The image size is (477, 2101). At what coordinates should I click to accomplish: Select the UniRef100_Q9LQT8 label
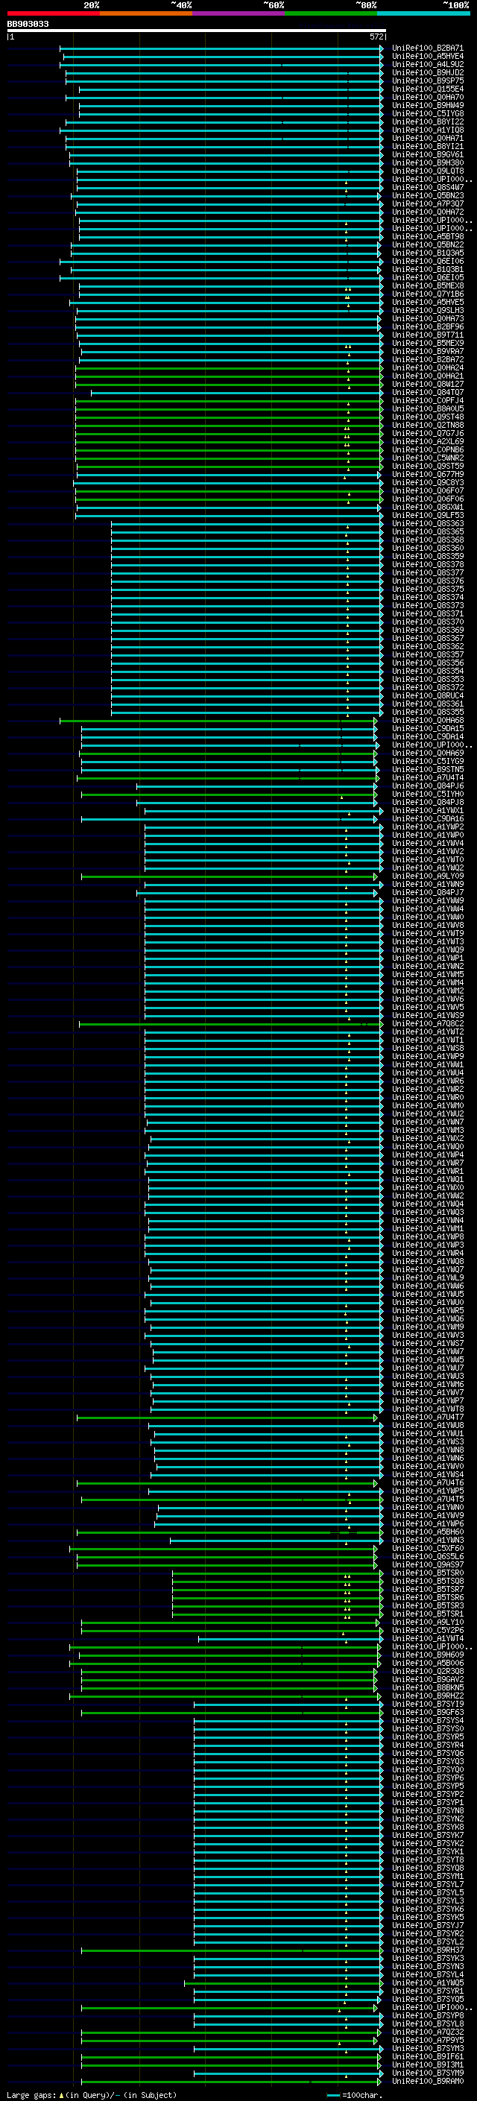click(x=428, y=171)
